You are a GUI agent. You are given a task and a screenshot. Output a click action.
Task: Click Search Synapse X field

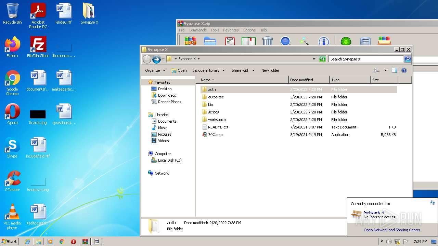click(x=366, y=59)
